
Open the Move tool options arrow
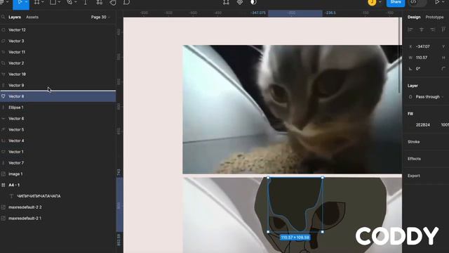tap(26, 2)
